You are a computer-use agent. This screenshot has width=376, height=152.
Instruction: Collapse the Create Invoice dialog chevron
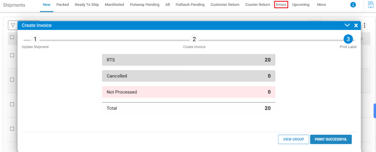point(347,25)
